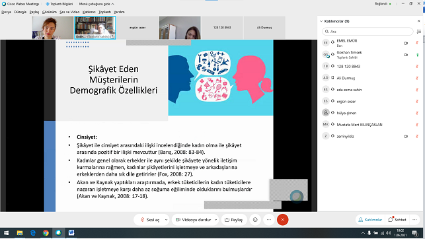This screenshot has height=239, width=425.
Task: Select 128 120 8943 video tile
Action: tap(222, 28)
